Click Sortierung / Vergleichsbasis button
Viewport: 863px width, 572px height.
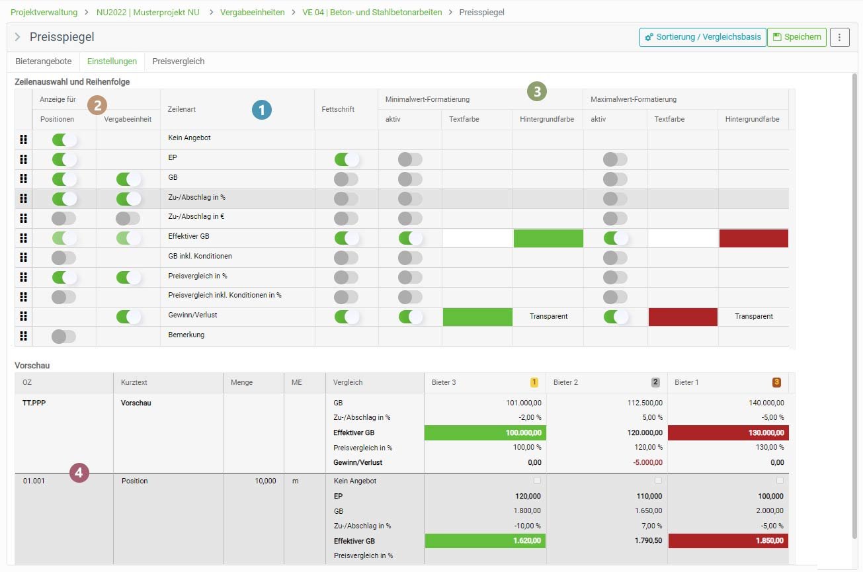[x=702, y=37]
